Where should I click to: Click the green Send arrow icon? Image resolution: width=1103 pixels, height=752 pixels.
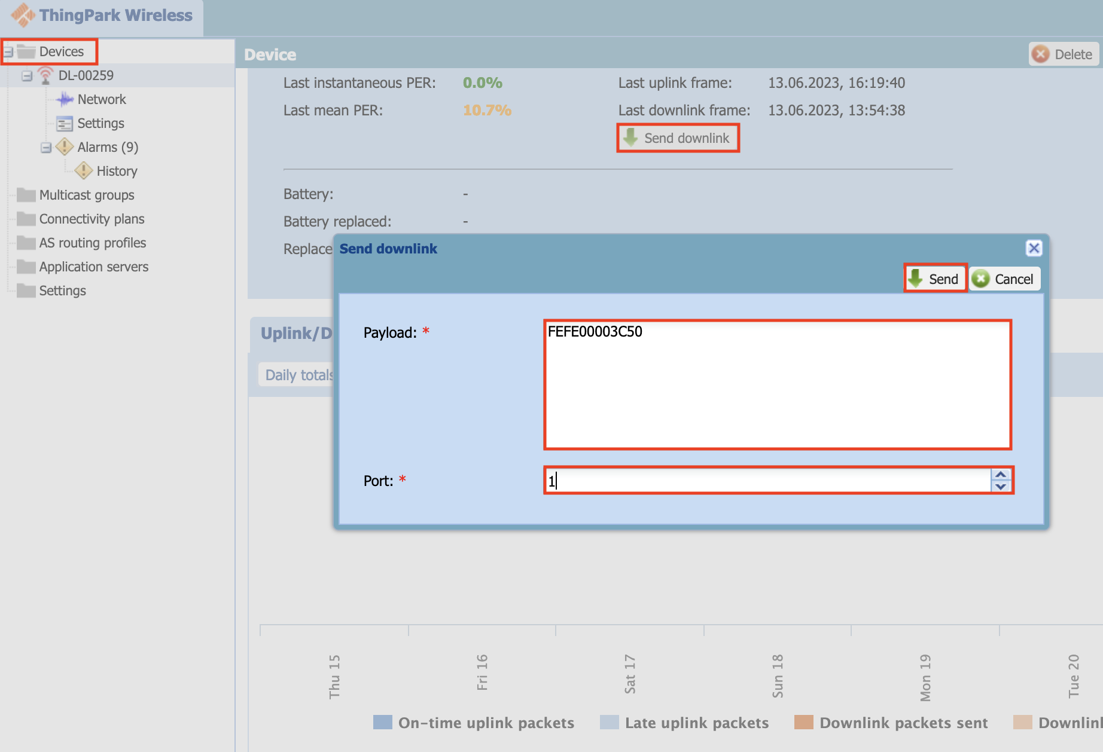click(915, 278)
